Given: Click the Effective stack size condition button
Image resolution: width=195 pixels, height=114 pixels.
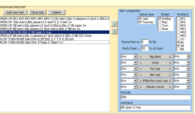Looking at the screenshot, I should 155,81.
